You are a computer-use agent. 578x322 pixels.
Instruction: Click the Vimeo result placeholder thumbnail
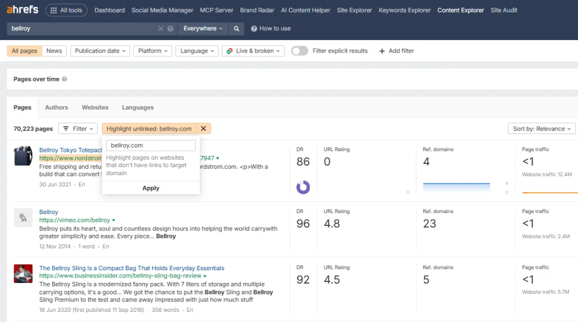23,217
